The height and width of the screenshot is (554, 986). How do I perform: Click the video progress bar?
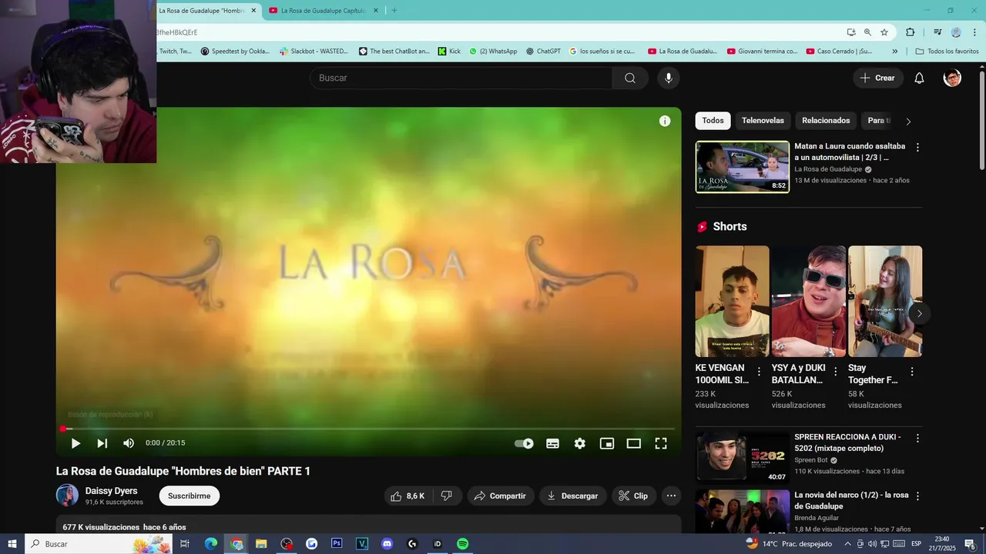368,429
